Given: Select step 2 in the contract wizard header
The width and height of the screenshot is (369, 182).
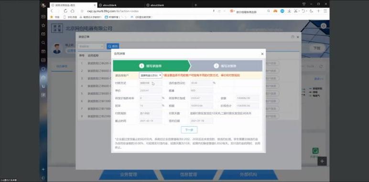Looking at the screenshot, I should point(226,66).
